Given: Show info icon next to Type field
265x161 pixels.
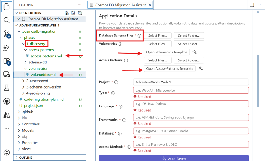Looking at the screenshot, I should point(113,93).
